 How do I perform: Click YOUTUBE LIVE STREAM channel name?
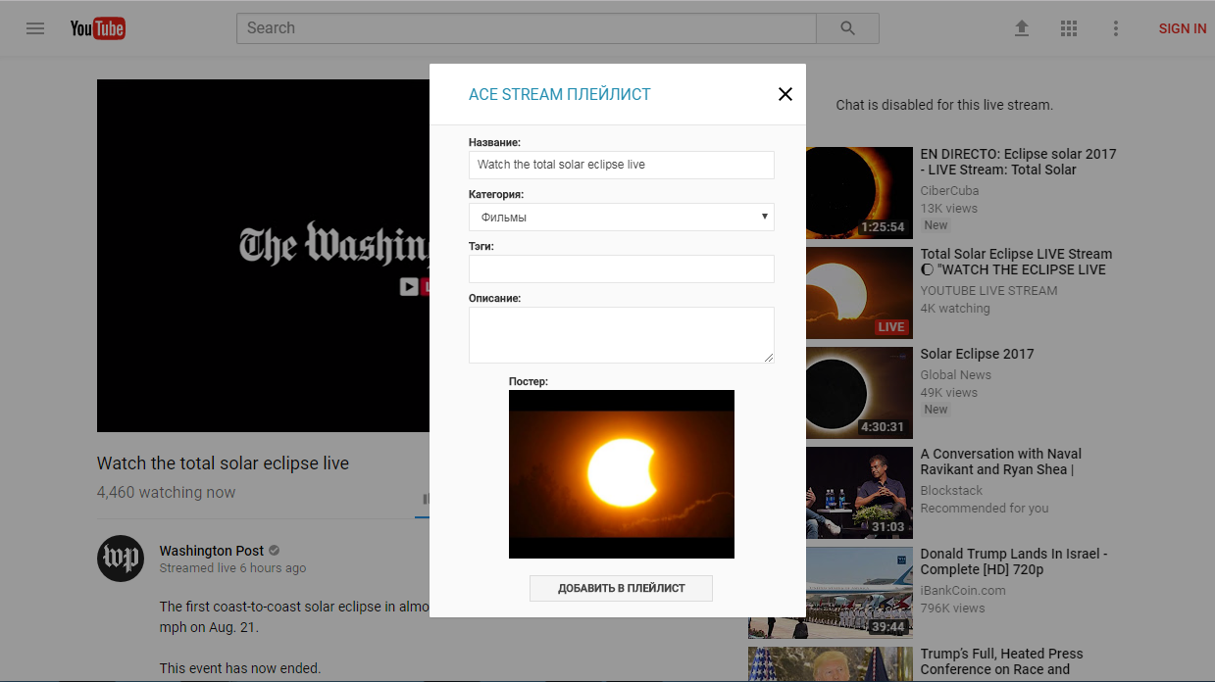(988, 291)
